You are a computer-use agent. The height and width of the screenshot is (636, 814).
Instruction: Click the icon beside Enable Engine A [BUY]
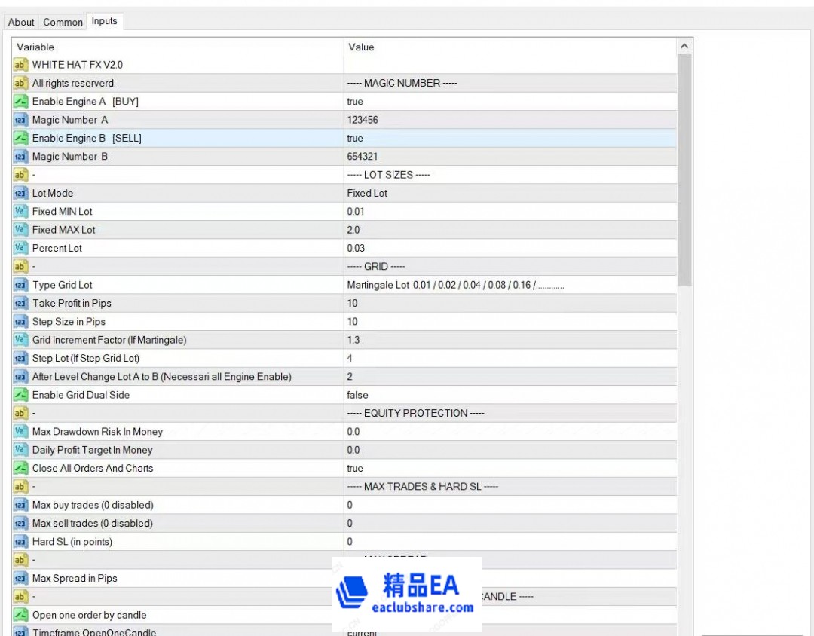[20, 102]
